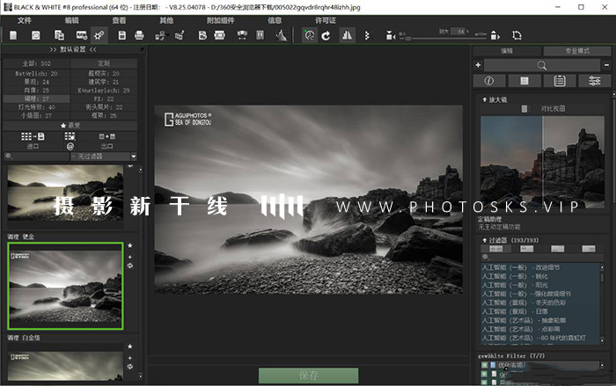Select the 全部: 302 preset category
Screen dimensions: 616x386
pyautogui.click(x=37, y=63)
